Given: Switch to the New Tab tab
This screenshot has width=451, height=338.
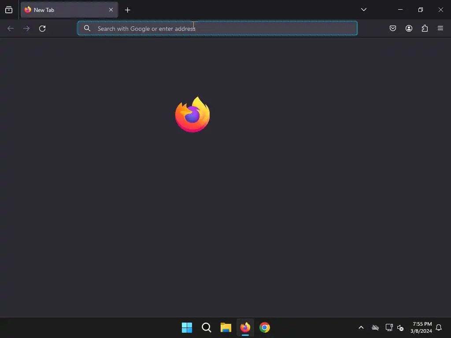Looking at the screenshot, I should pos(69,10).
